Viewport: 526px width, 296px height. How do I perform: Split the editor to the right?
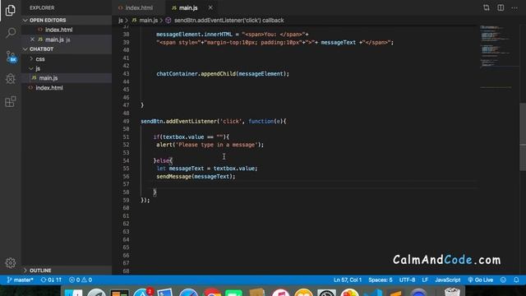tap(501, 7)
